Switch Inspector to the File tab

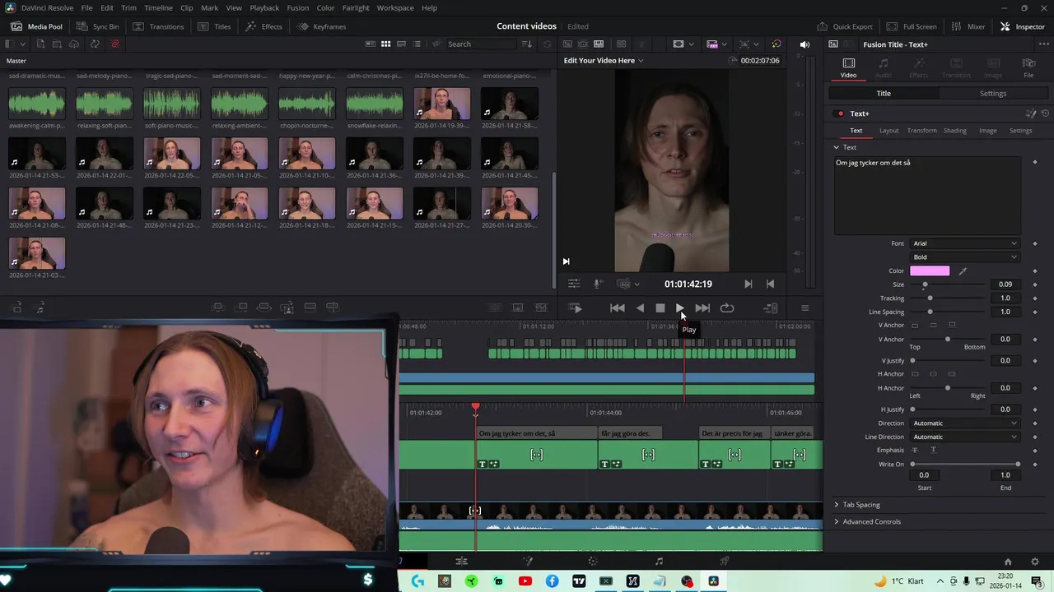click(1028, 68)
